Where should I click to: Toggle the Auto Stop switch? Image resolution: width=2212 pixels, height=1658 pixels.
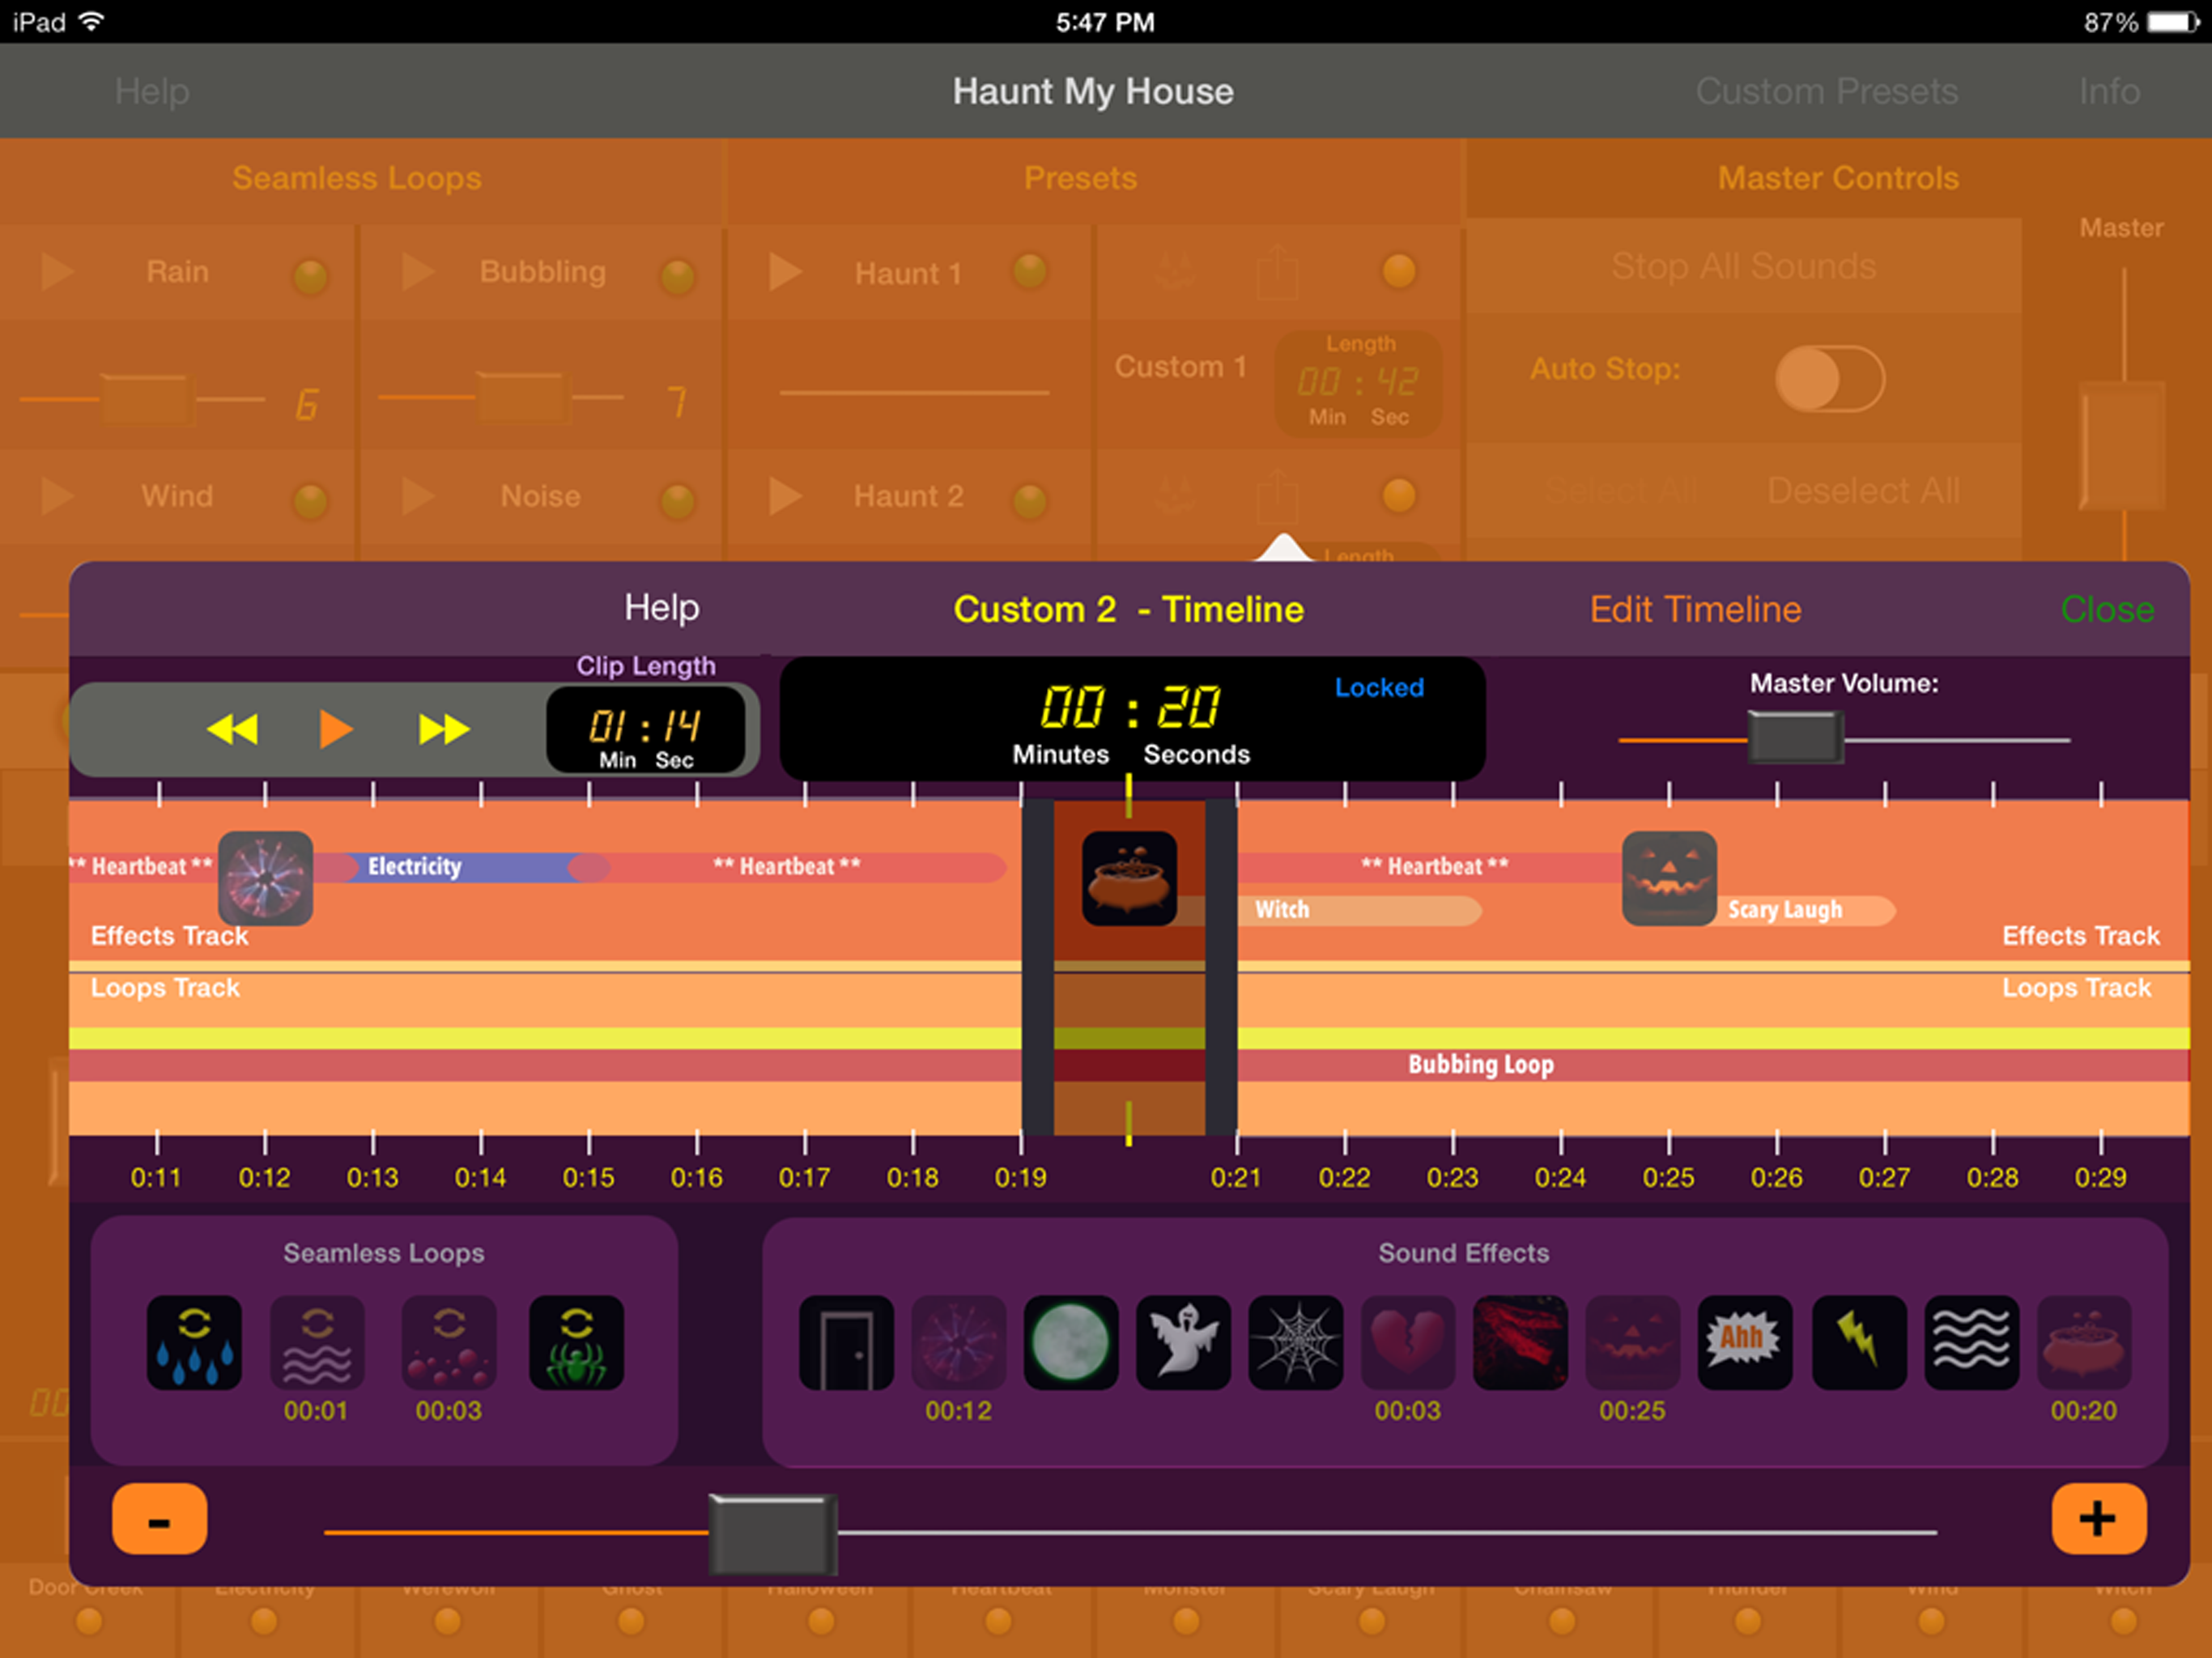[x=1830, y=379]
